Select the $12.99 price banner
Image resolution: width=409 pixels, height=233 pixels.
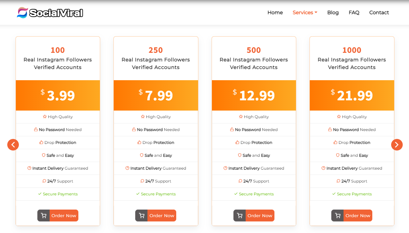254,95
